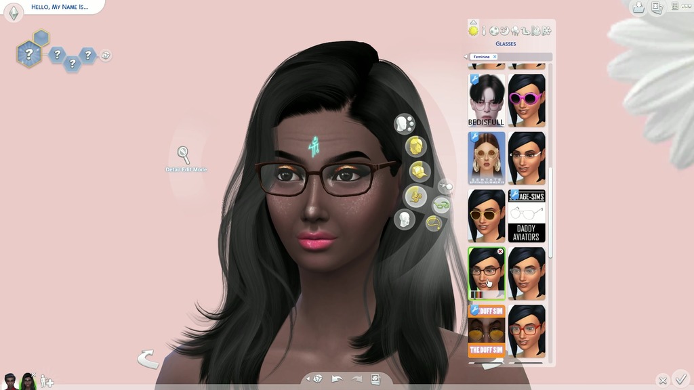Open the styled looks photo icon
The width and height of the screenshot is (694, 390).
pos(375,379)
